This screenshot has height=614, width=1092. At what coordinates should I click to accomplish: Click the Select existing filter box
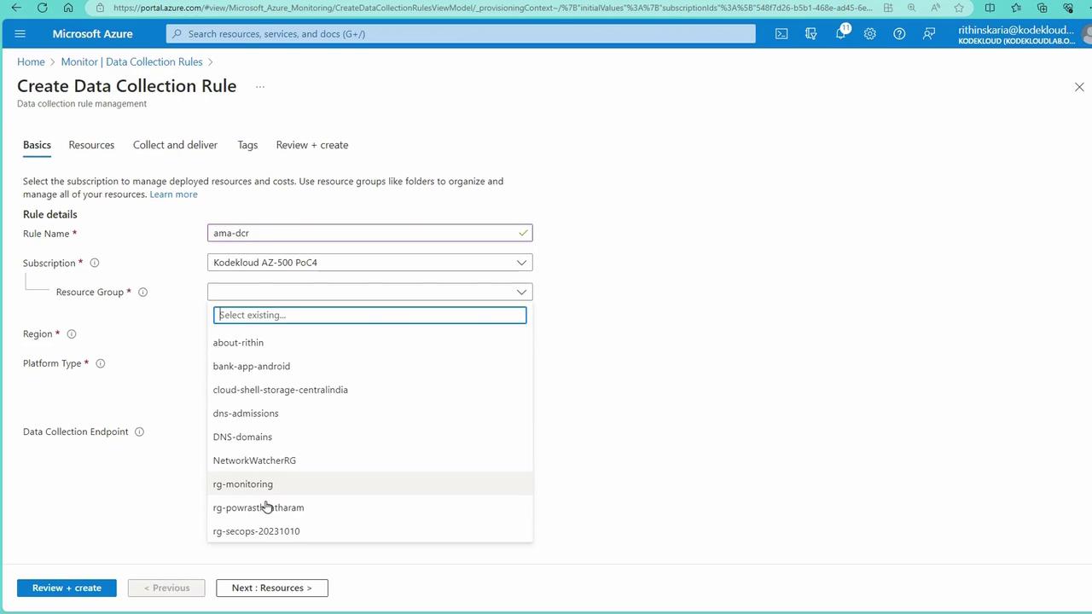369,315
